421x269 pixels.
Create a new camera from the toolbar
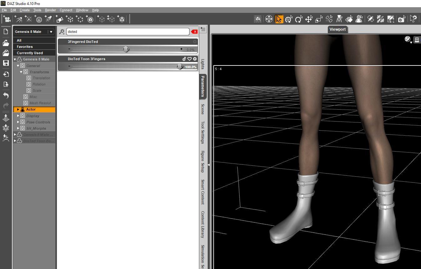[x=7, y=19]
